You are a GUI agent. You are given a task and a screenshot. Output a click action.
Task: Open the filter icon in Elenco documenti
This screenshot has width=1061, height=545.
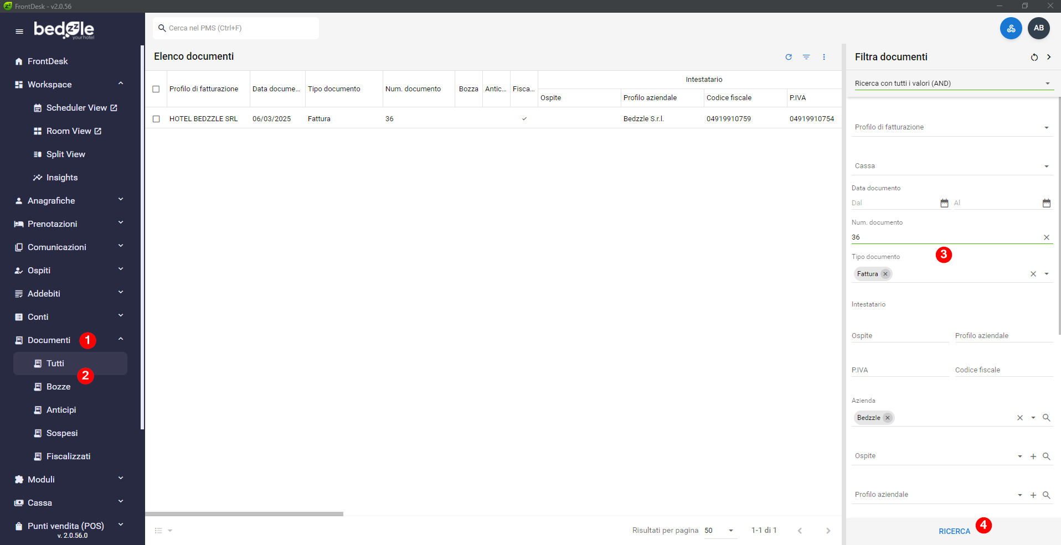pyautogui.click(x=806, y=57)
